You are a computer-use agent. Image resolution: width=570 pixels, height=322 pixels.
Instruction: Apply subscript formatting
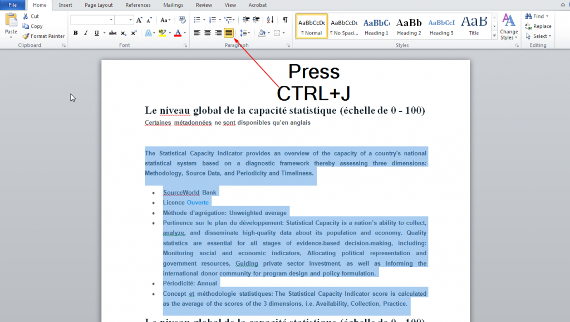pos(124,33)
